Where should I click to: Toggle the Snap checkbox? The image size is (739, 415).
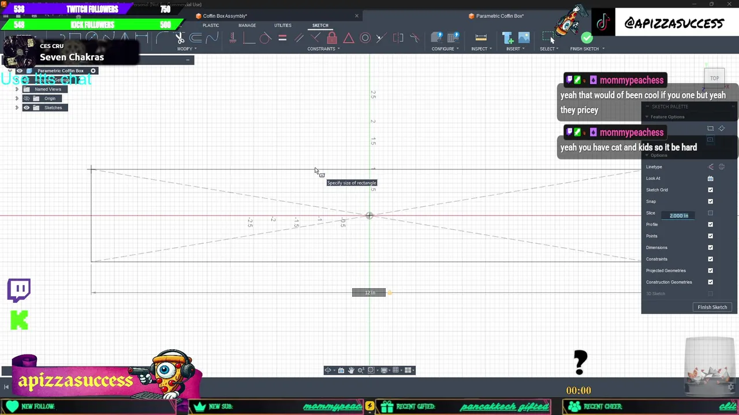tap(711, 202)
